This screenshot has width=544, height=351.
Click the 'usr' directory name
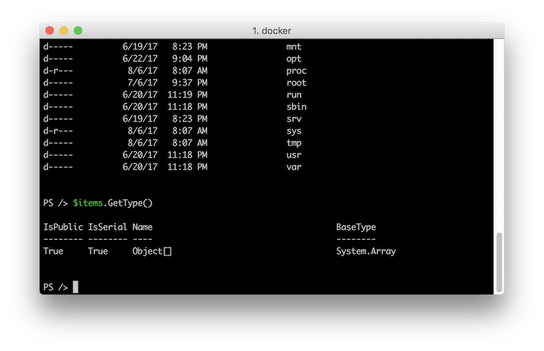pos(294,155)
